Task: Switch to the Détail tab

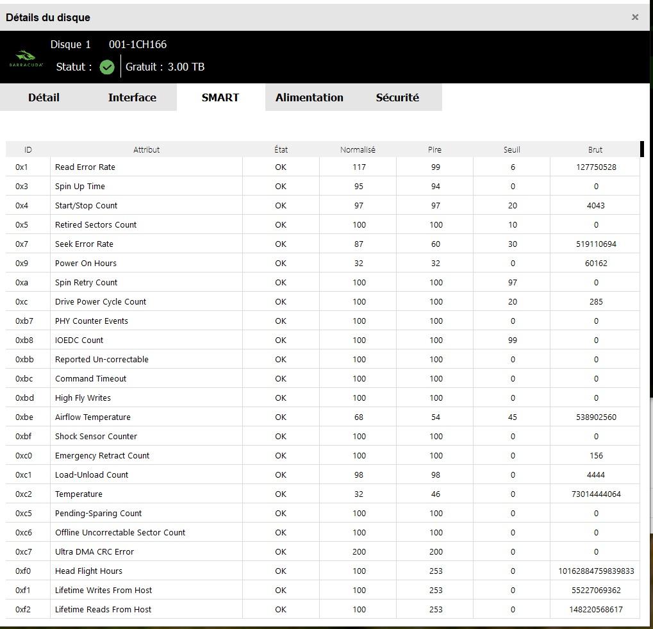Action: click(44, 97)
